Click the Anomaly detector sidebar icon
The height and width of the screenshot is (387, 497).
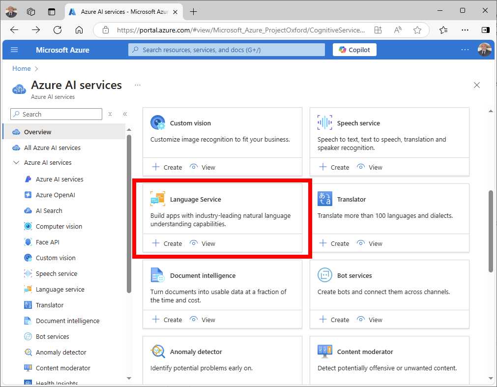tap(28, 353)
